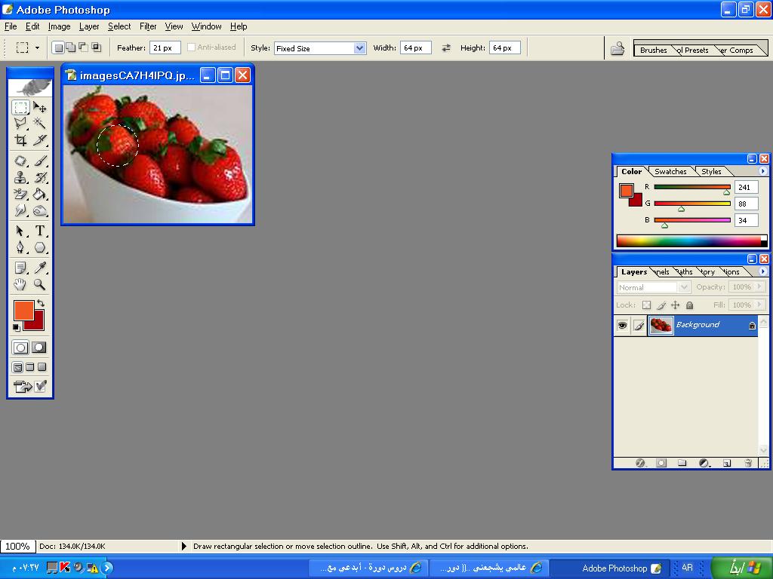
Task: Switch to Quick Mask mode
Action: tap(39, 348)
